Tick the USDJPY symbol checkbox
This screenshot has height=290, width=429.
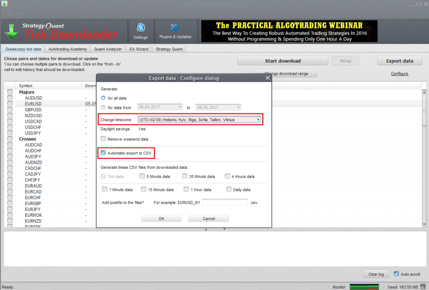coord(10,133)
